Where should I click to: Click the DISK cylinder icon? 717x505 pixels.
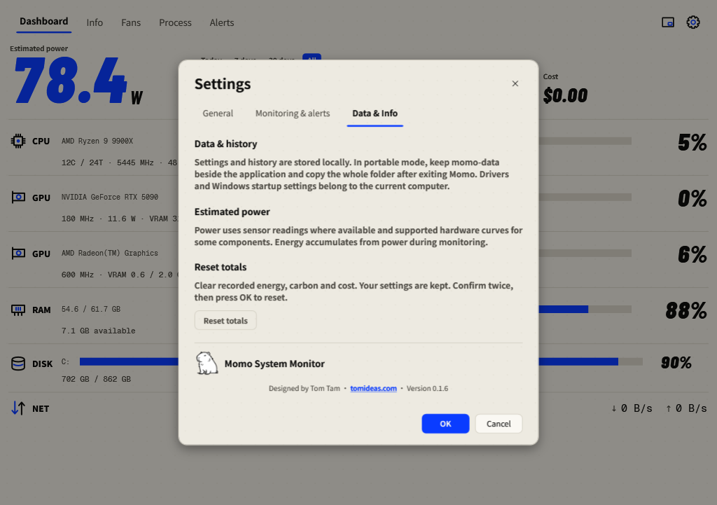point(18,364)
